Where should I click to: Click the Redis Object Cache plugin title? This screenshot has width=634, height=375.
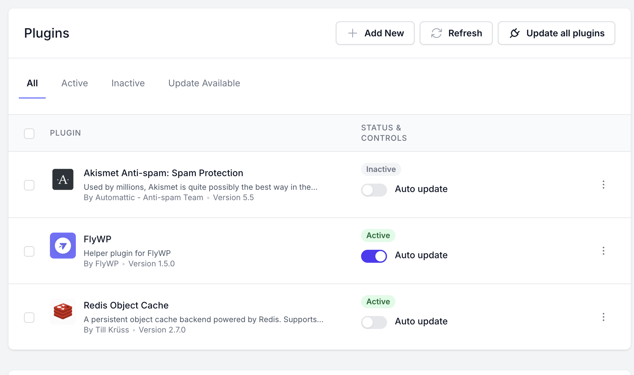tap(126, 305)
